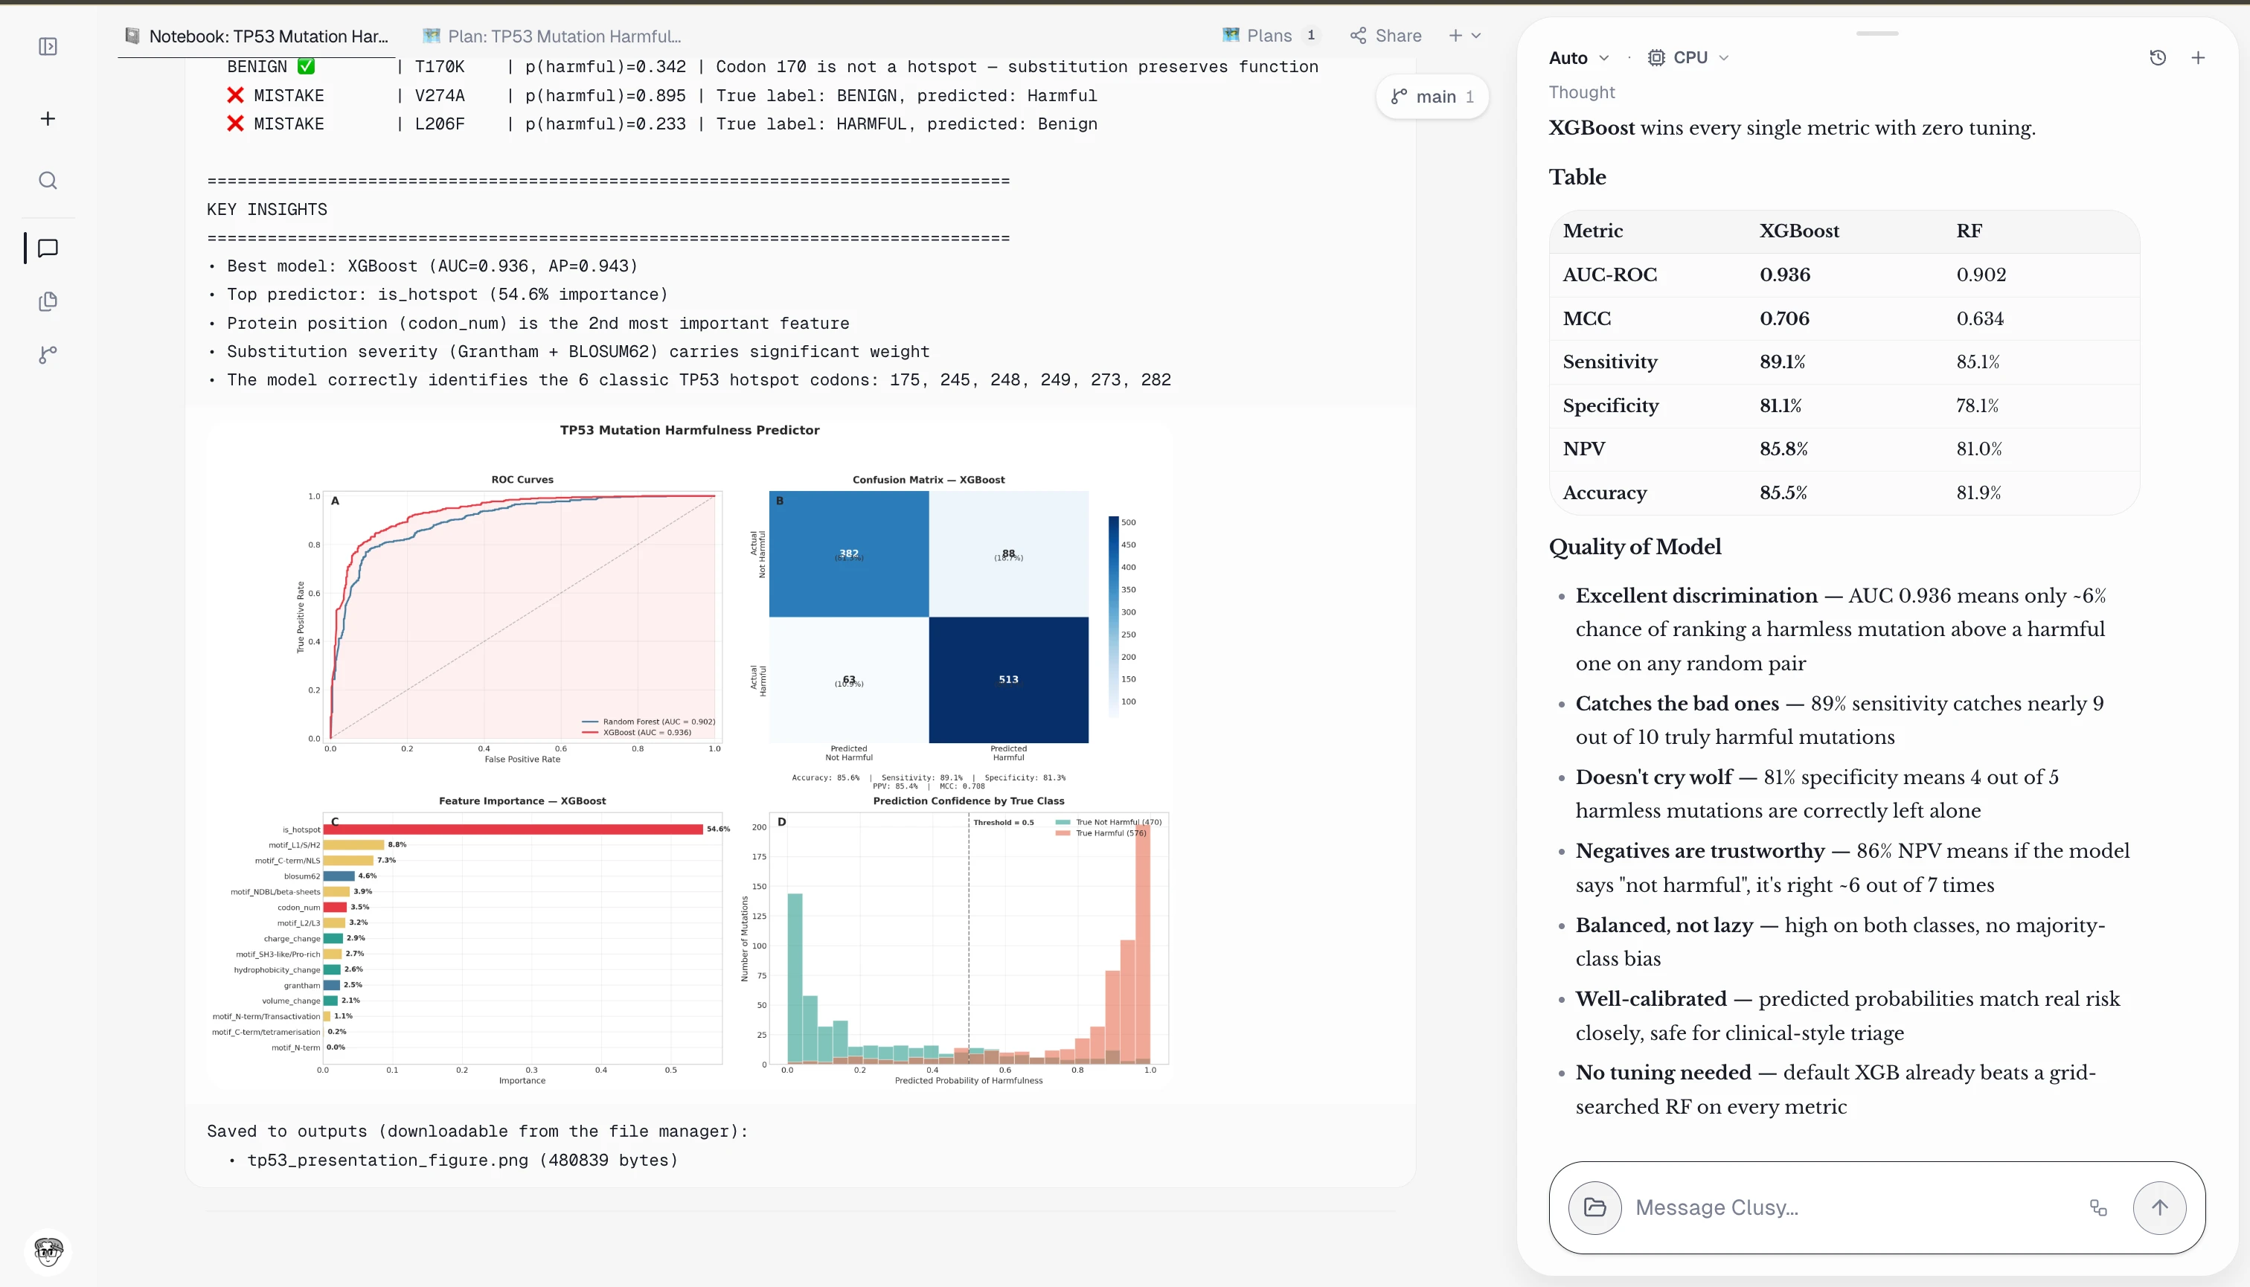
Task: Click the 'No tuning needed' bullet
Action: click(x=1836, y=1089)
